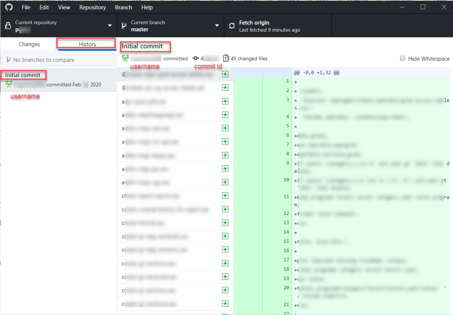The height and width of the screenshot is (315, 453).
Task: Click the commit hash icon in the header
Action: click(x=196, y=58)
